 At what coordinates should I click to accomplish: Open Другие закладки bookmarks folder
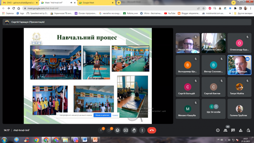click(243, 13)
